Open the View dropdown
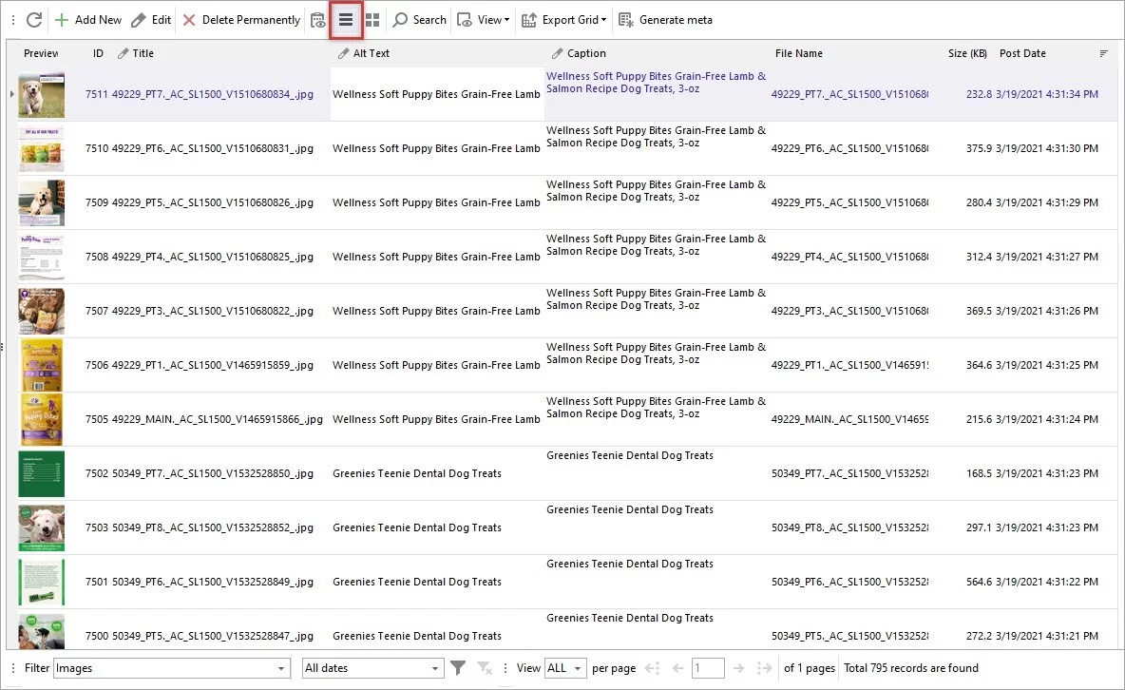Screen dimensions: 1125x690 tap(483, 19)
